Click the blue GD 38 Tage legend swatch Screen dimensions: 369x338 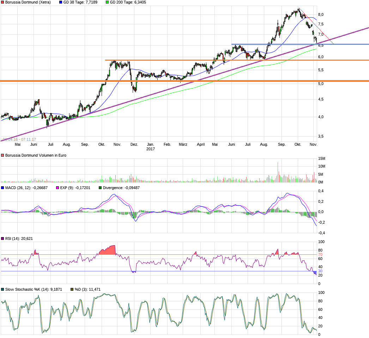click(61, 2)
